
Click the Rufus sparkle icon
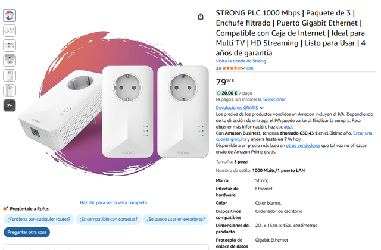click(5, 209)
